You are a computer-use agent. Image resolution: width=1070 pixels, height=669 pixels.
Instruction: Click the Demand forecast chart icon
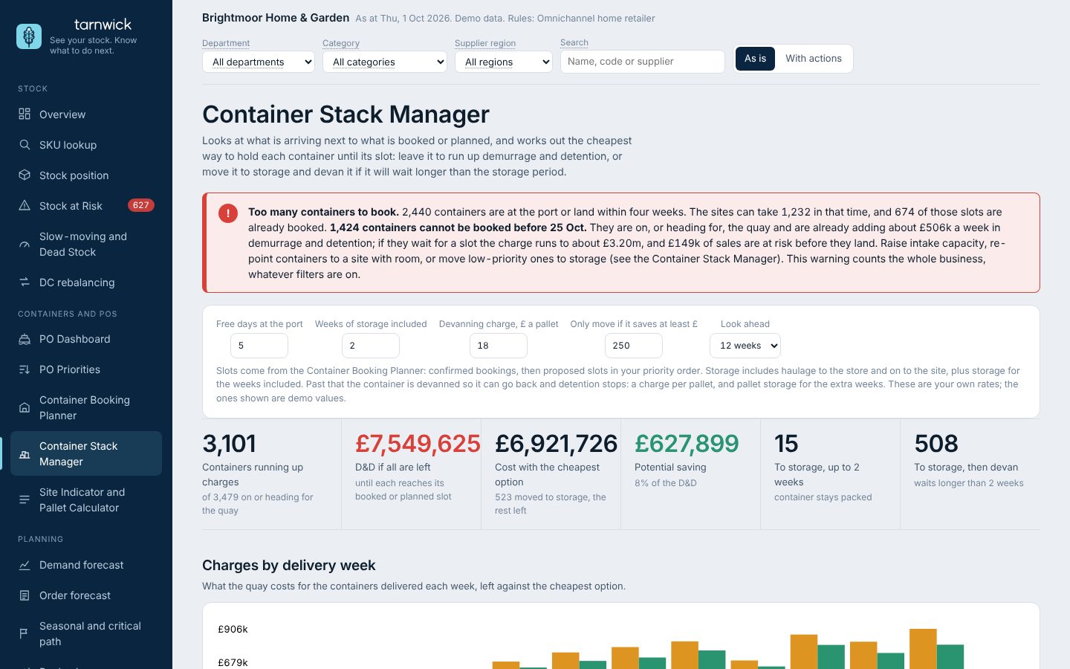point(25,565)
